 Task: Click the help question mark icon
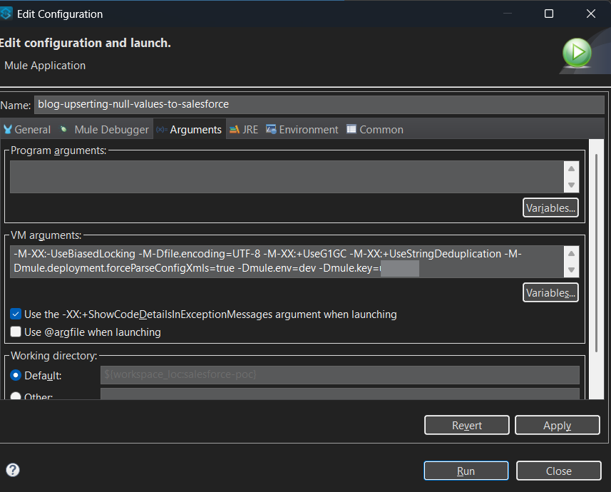(x=13, y=470)
